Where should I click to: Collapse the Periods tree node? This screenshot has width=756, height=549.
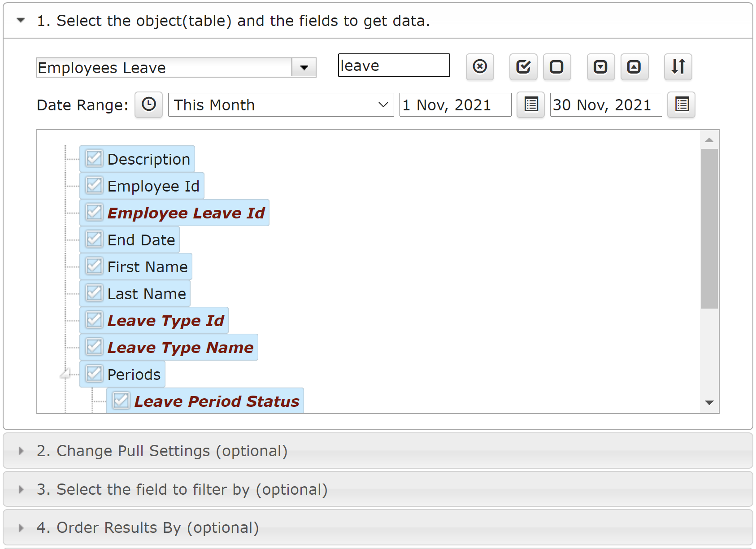coord(65,374)
